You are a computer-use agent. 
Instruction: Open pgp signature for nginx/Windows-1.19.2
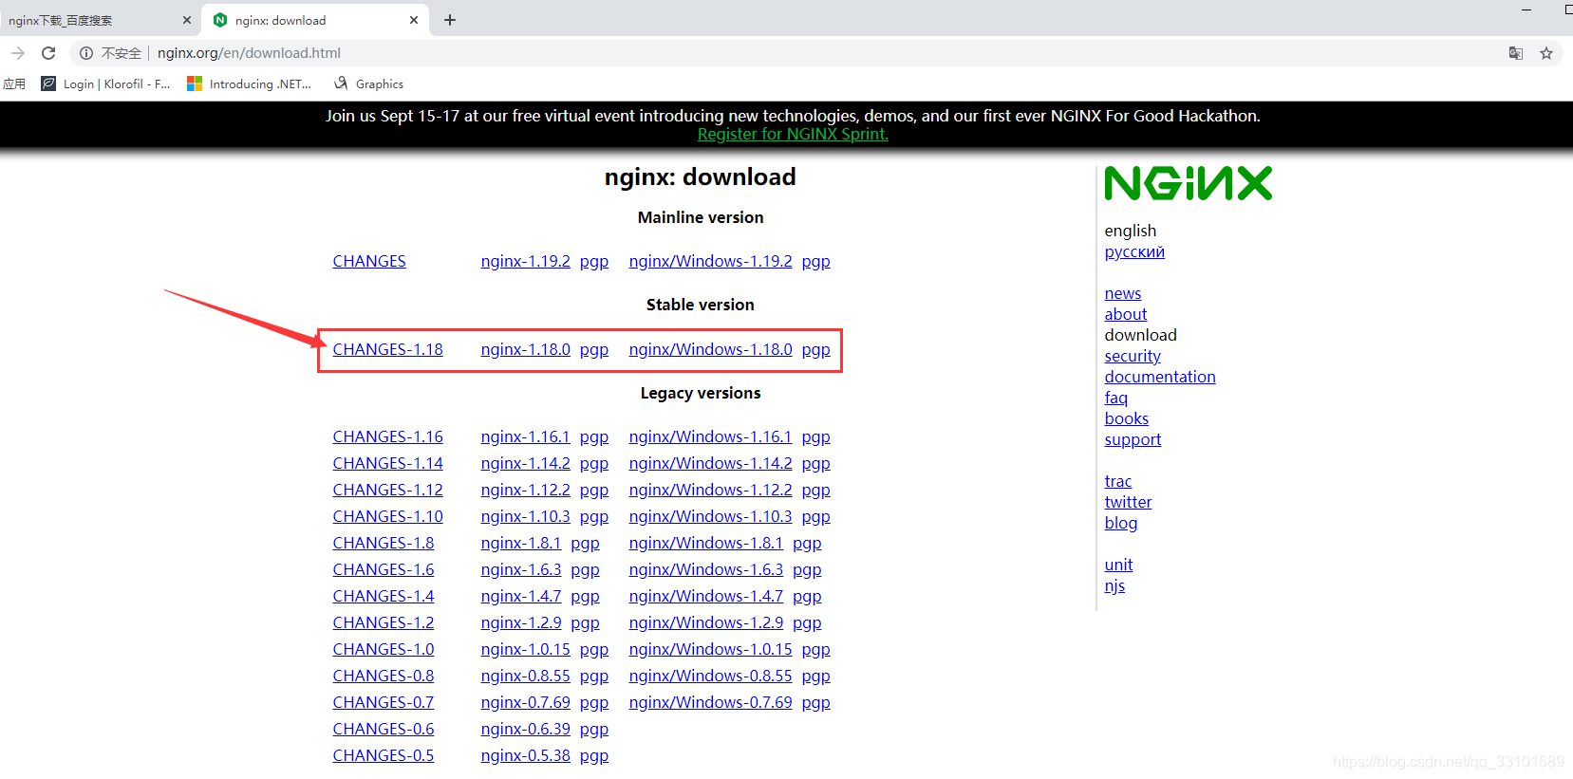click(816, 262)
